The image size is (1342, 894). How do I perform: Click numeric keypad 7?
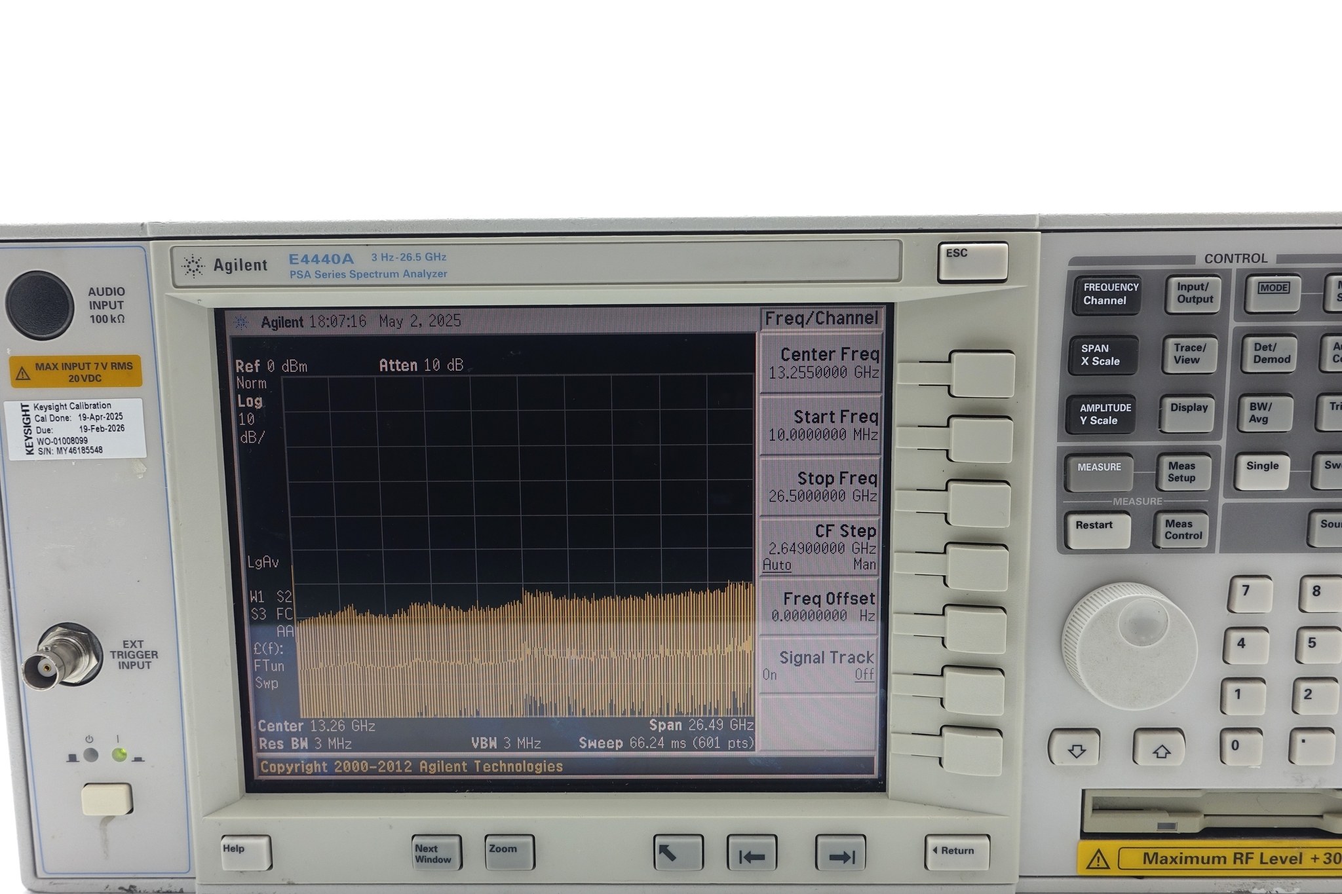click(x=1250, y=594)
